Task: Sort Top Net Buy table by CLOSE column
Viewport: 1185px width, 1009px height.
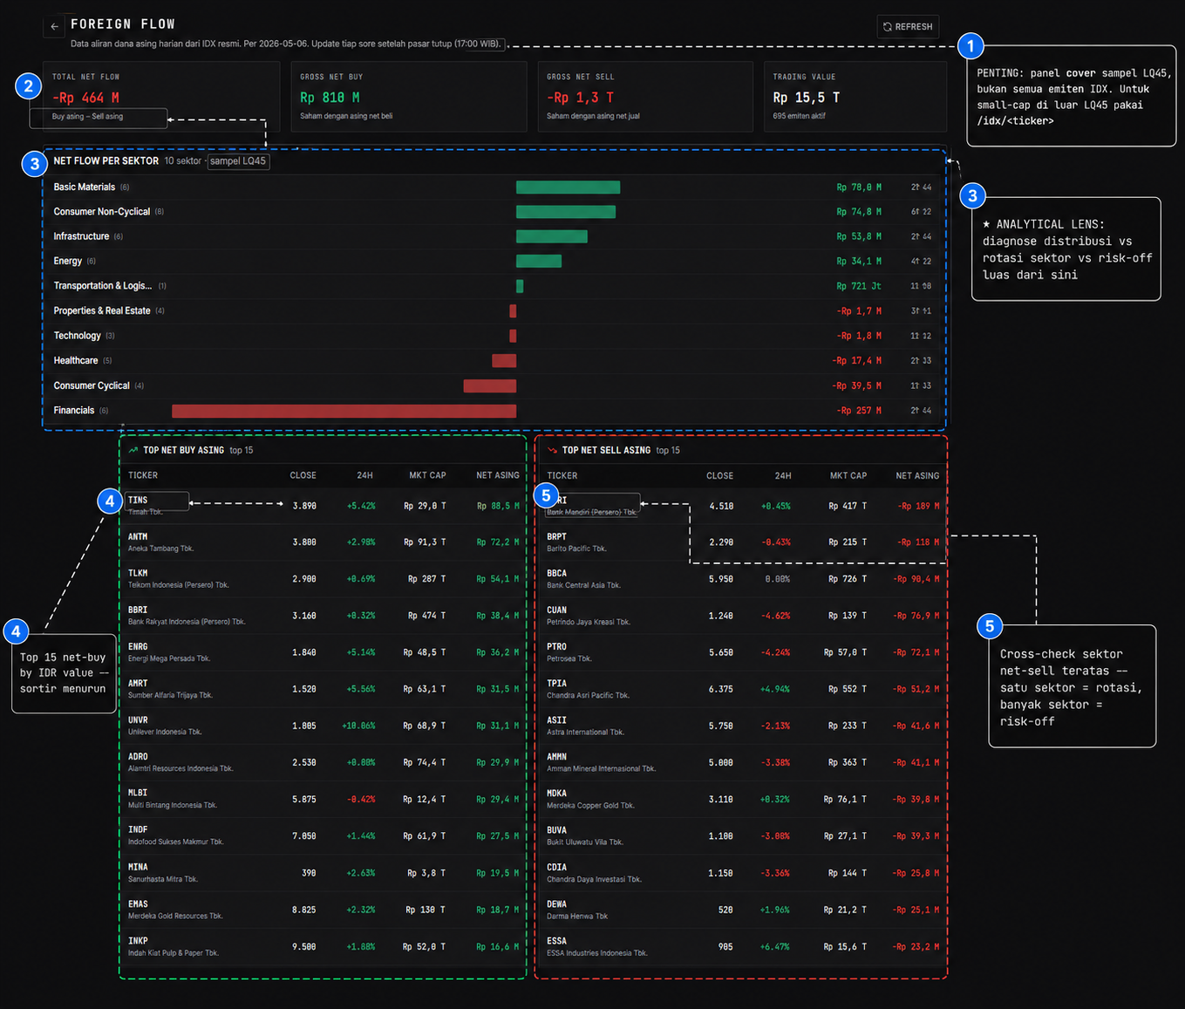Action: coord(303,475)
